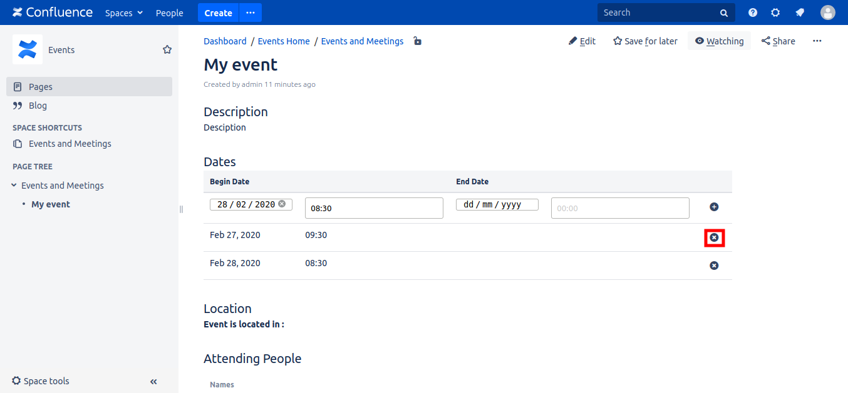The image size is (848, 393).
Task: Click the Edit page button
Action: pos(582,41)
